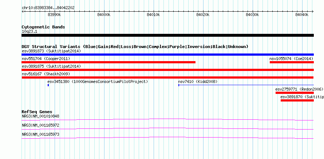
Task: Click the red nsv516167 loss bar
Action: tap(167, 77)
